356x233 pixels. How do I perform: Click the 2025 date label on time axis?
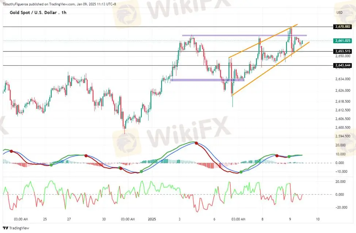152,219
